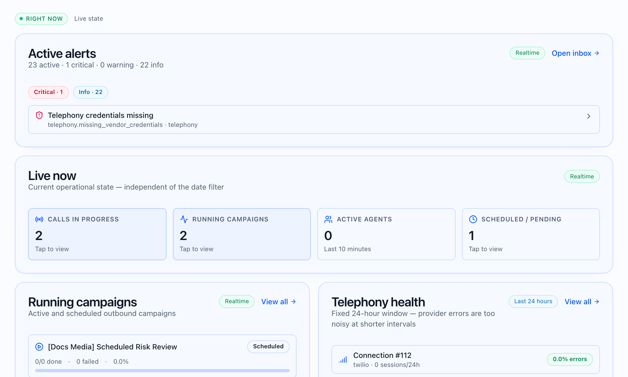This screenshot has height=377, width=628.
Task: Click the Calls in Progress broadcast icon
Action: 39,219
